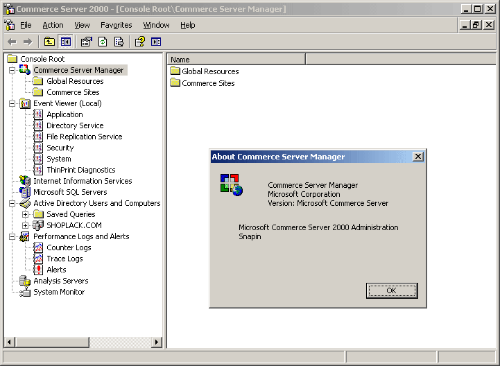Select the Internet Information Services label
The width and height of the screenshot is (500, 366).
pos(83,181)
